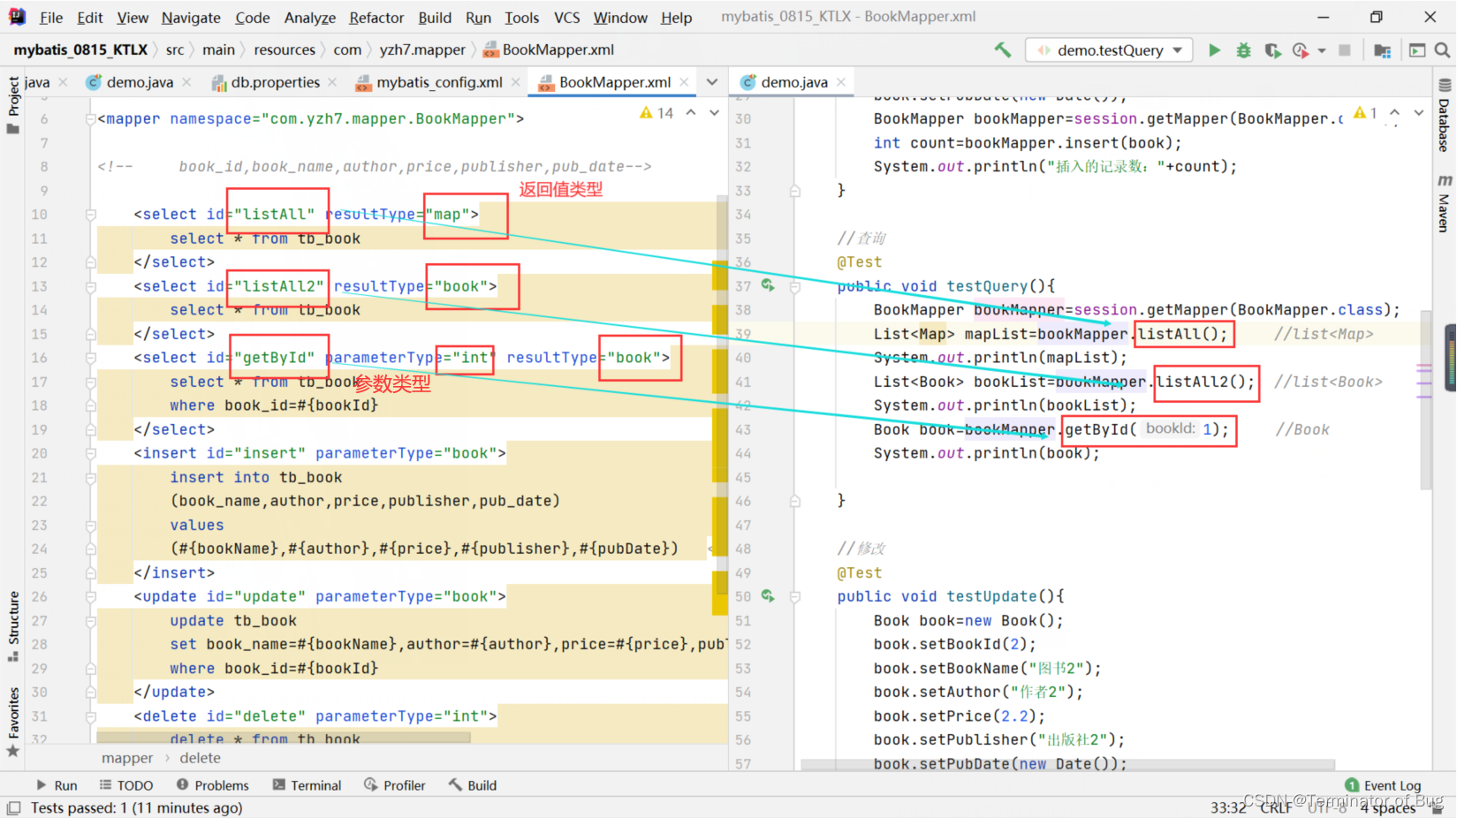Click yzh7.mapper in breadcrumb path

click(422, 50)
